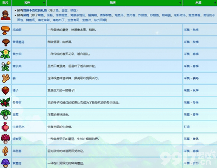
Task: Open the 黄水仙 item link
Action: click(x=17, y=54)
